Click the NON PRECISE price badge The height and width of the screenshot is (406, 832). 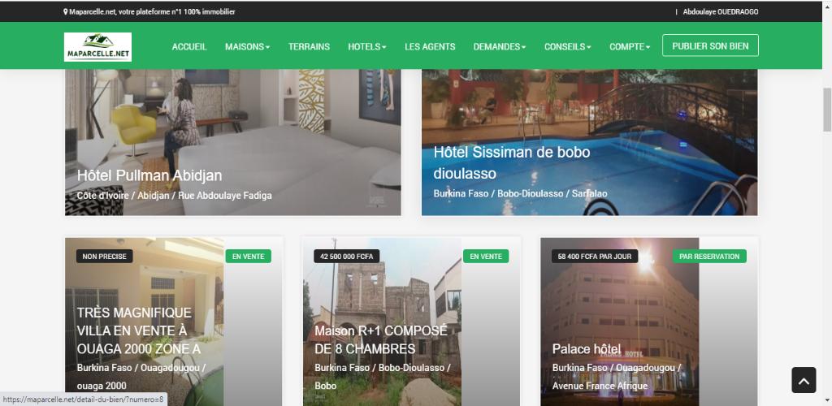105,257
